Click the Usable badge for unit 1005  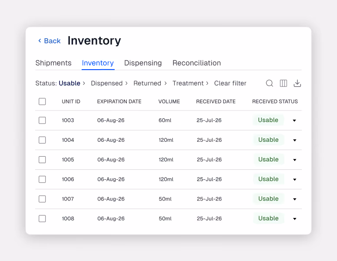268,159
